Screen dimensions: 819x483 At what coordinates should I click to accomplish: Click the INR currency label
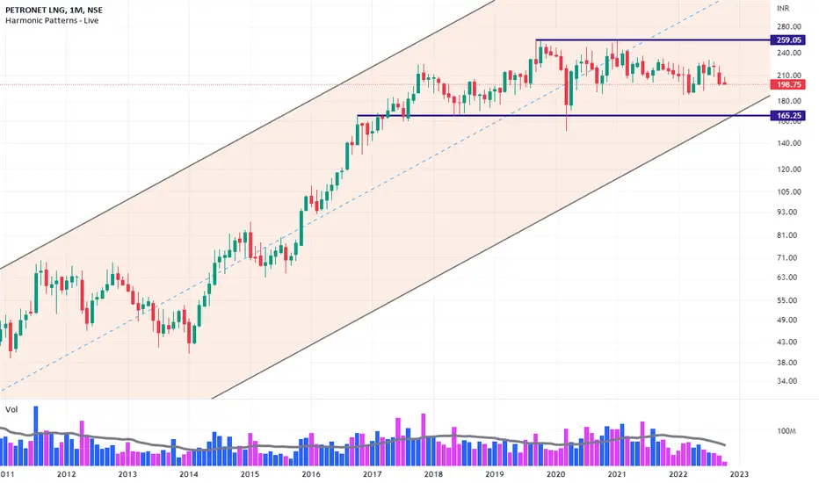click(782, 9)
